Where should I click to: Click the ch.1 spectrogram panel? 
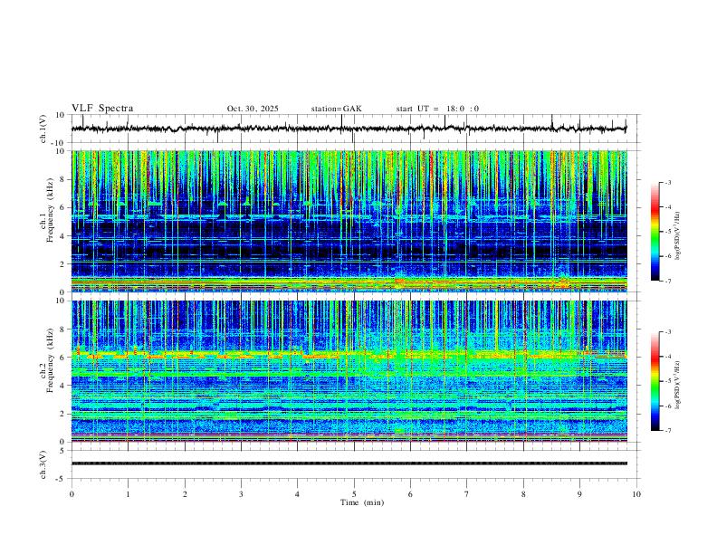coord(349,221)
